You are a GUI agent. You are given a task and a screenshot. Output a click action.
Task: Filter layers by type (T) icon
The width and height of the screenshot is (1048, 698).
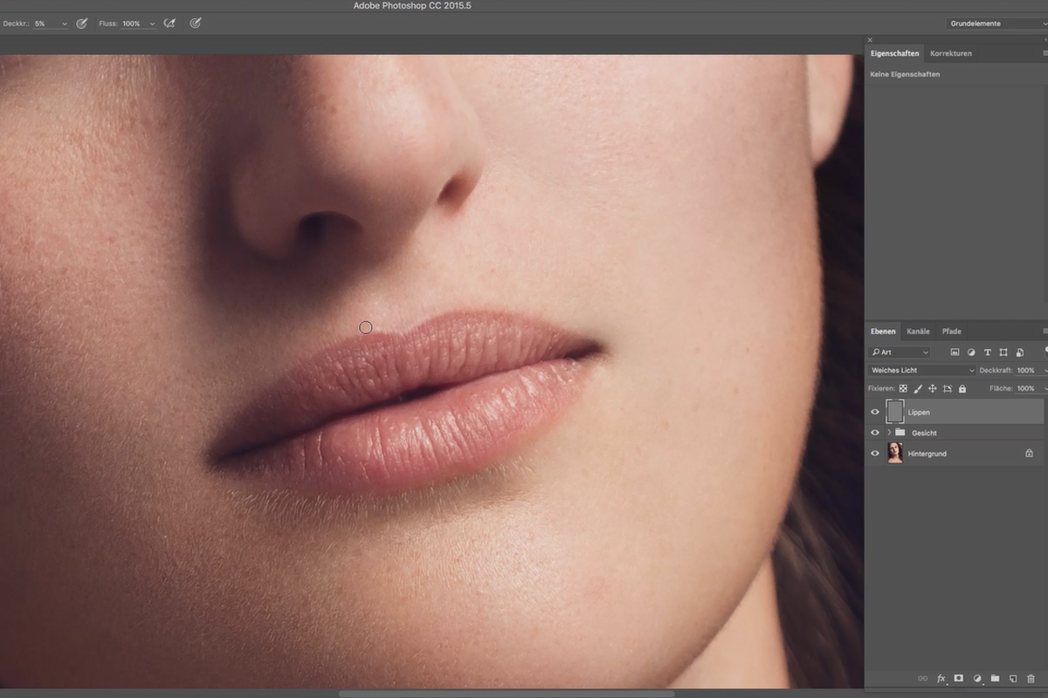(x=988, y=352)
